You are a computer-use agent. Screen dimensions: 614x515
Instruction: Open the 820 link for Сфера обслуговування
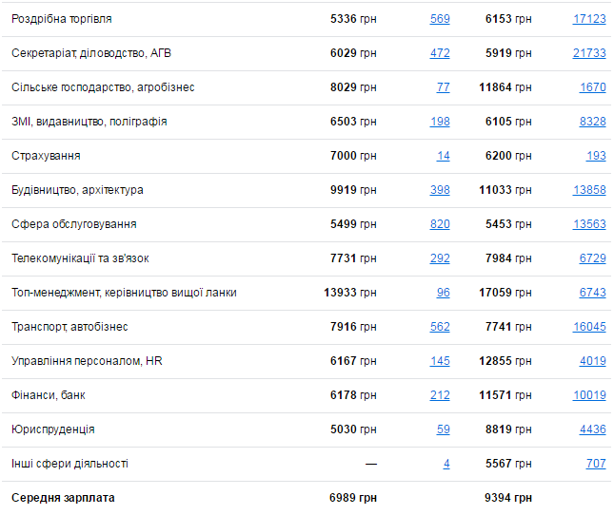[x=439, y=224]
